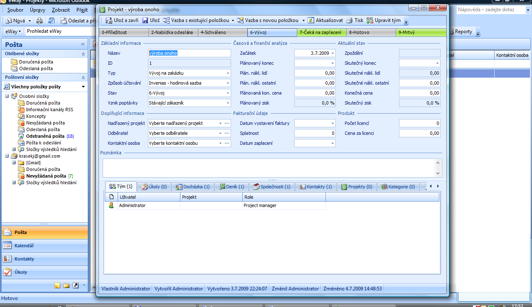Set stage to 7-Čeká na zaplacení

tap(322, 32)
